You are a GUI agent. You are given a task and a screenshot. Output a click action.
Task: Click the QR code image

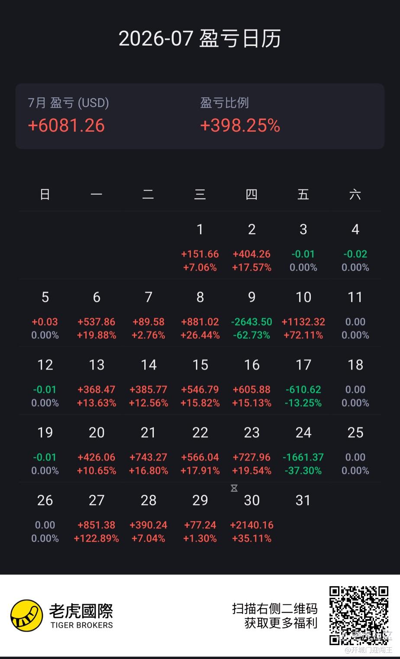(359, 615)
